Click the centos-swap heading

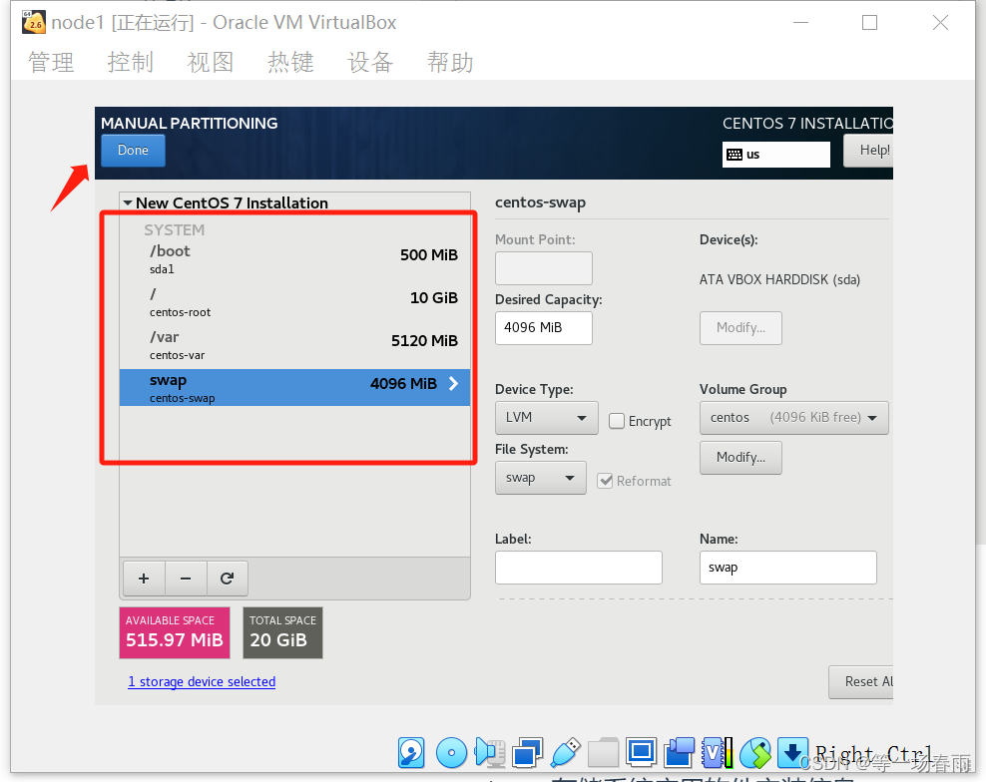pos(540,203)
